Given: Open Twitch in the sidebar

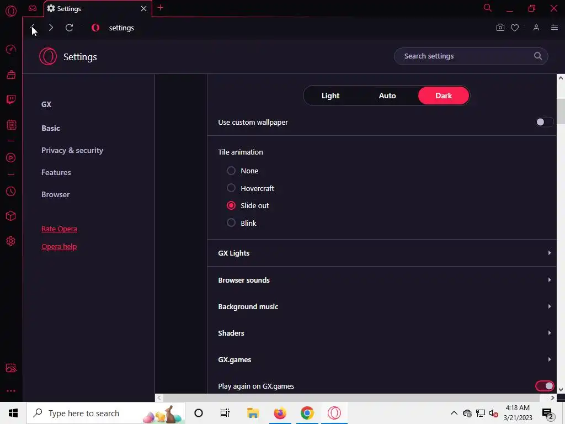Looking at the screenshot, I should [x=11, y=99].
